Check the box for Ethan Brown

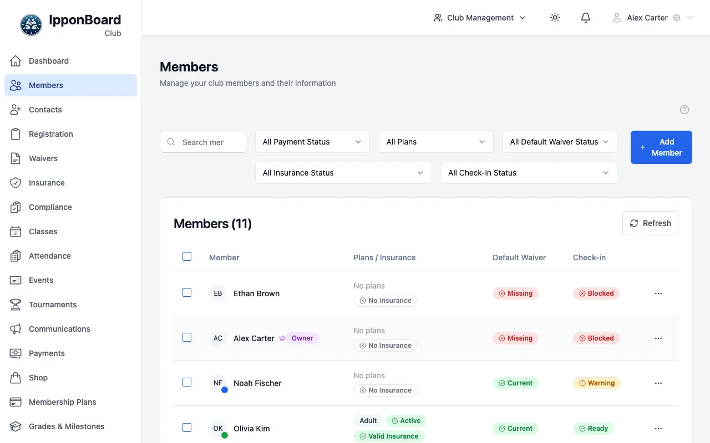[187, 292]
